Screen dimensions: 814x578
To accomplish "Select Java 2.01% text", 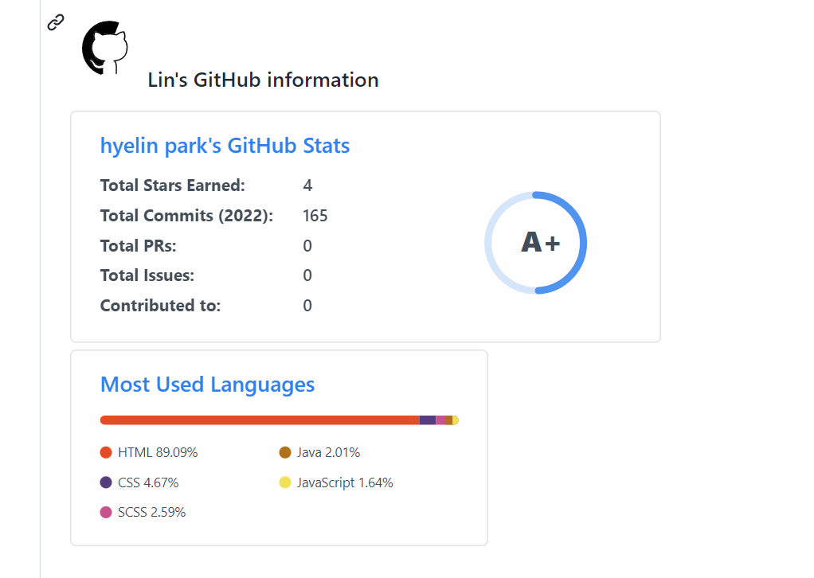I will click(328, 452).
